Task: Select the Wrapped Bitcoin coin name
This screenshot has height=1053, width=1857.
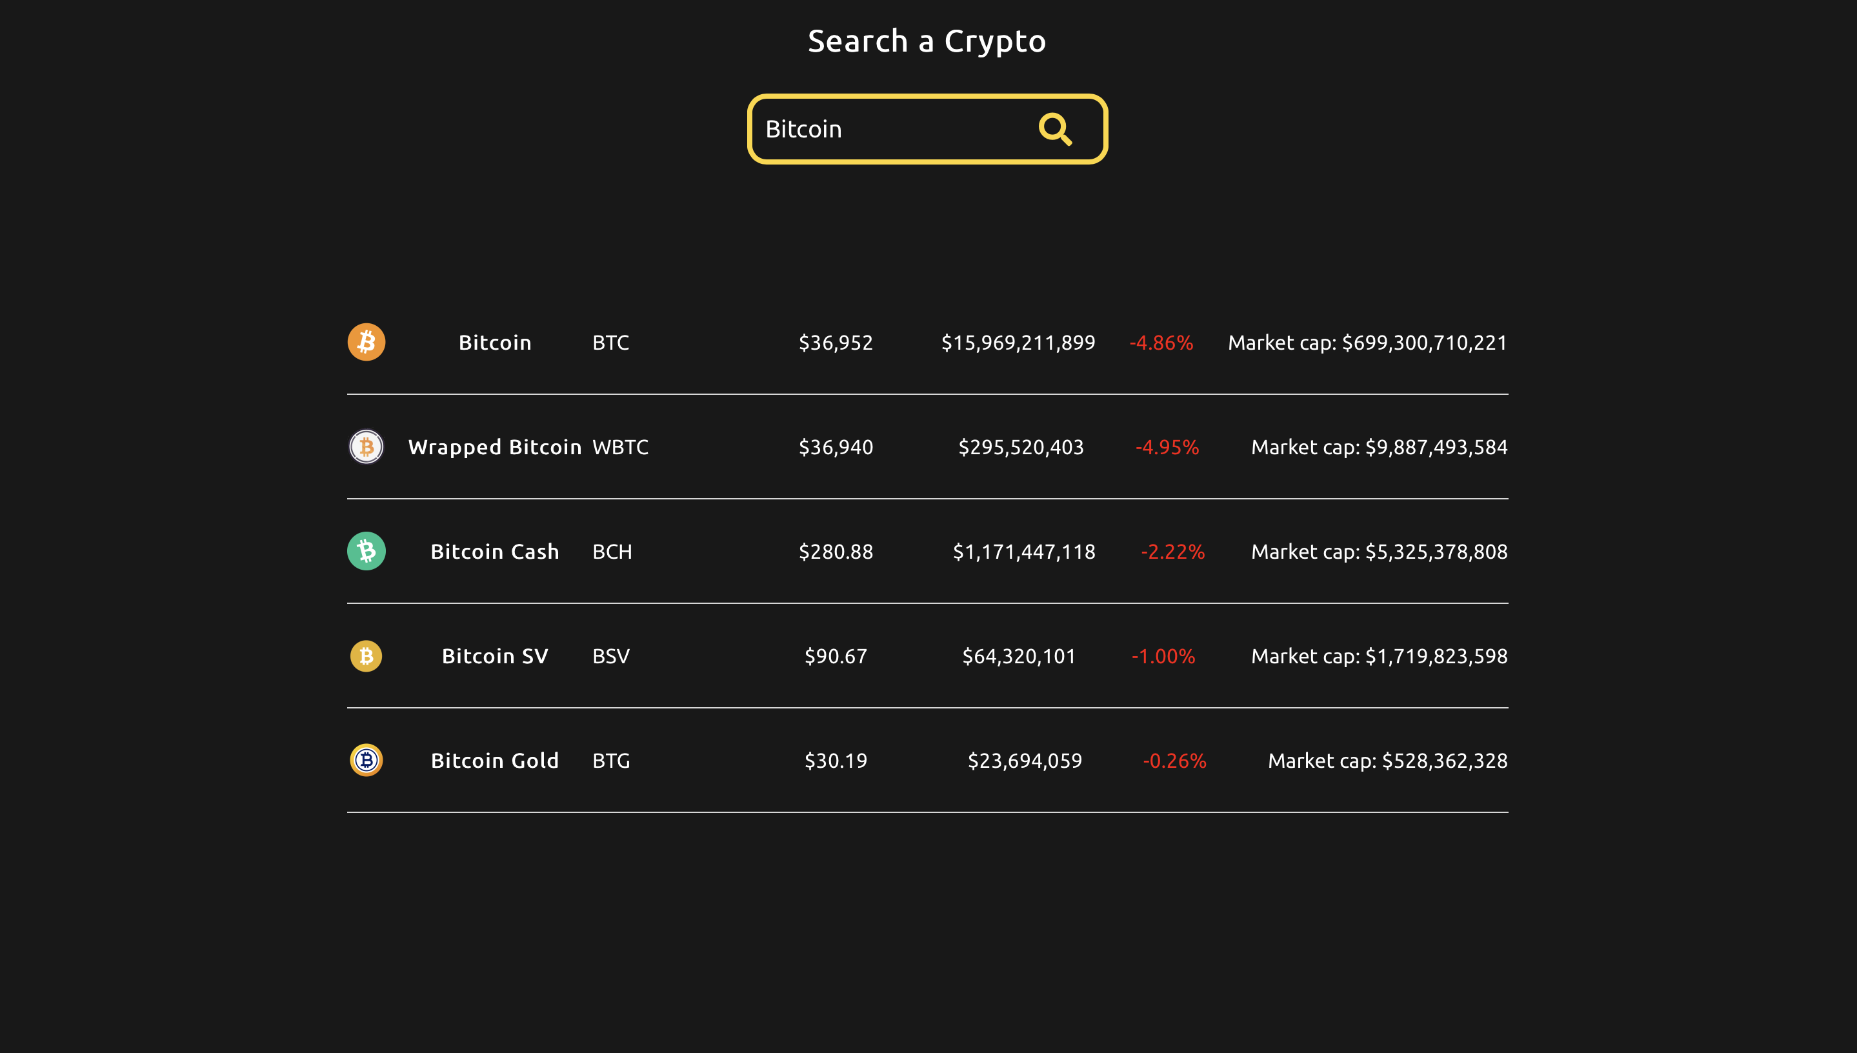Action: click(x=496, y=448)
